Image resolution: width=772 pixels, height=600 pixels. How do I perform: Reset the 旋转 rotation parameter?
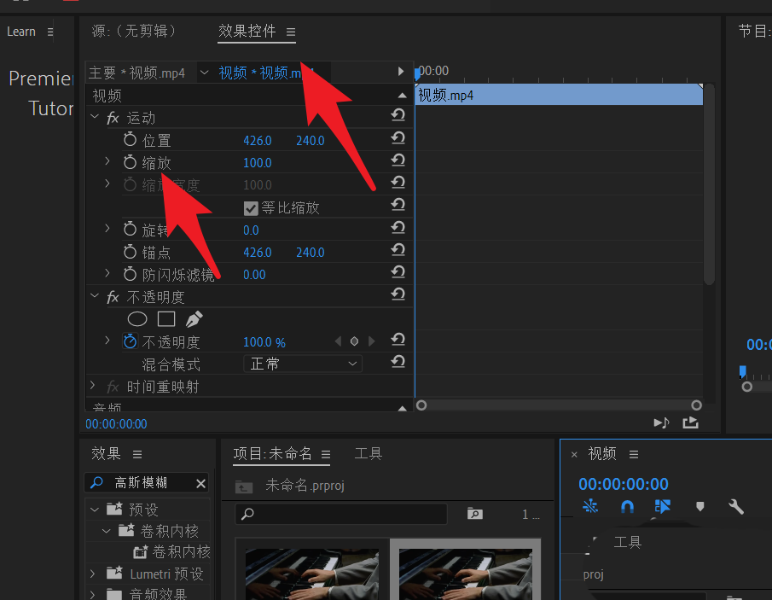tap(398, 228)
